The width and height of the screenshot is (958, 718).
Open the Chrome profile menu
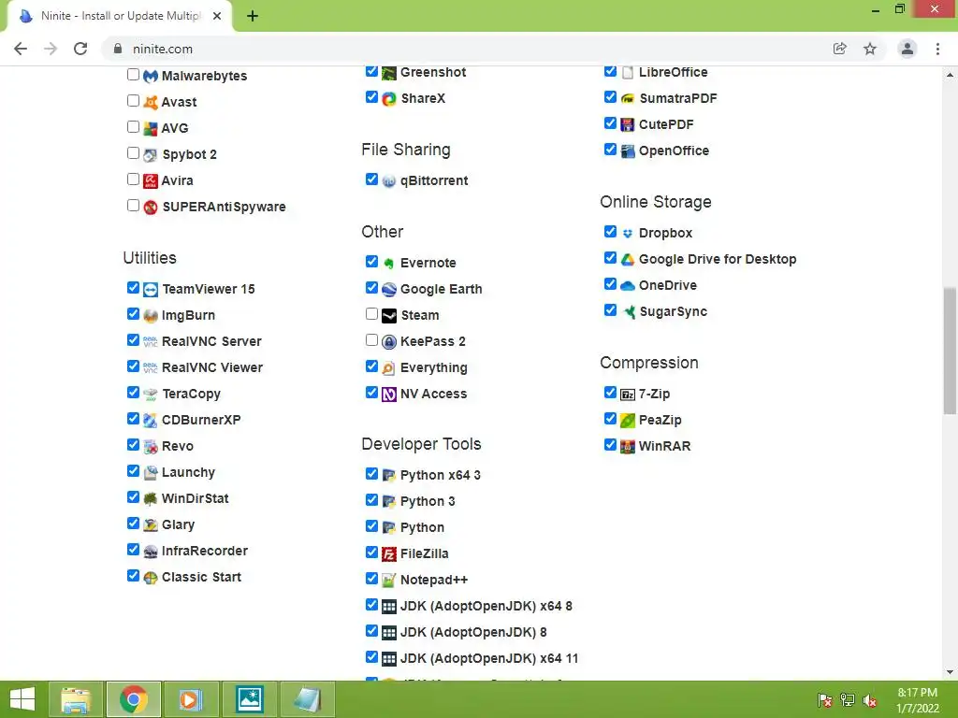pos(907,49)
